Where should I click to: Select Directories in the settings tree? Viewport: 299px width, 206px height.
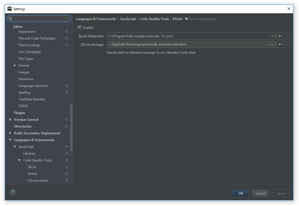pos(23,126)
